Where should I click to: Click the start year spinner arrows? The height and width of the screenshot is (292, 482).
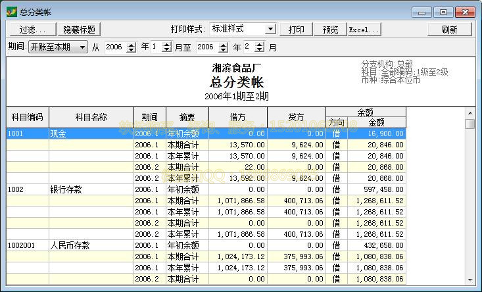pyautogui.click(x=131, y=47)
